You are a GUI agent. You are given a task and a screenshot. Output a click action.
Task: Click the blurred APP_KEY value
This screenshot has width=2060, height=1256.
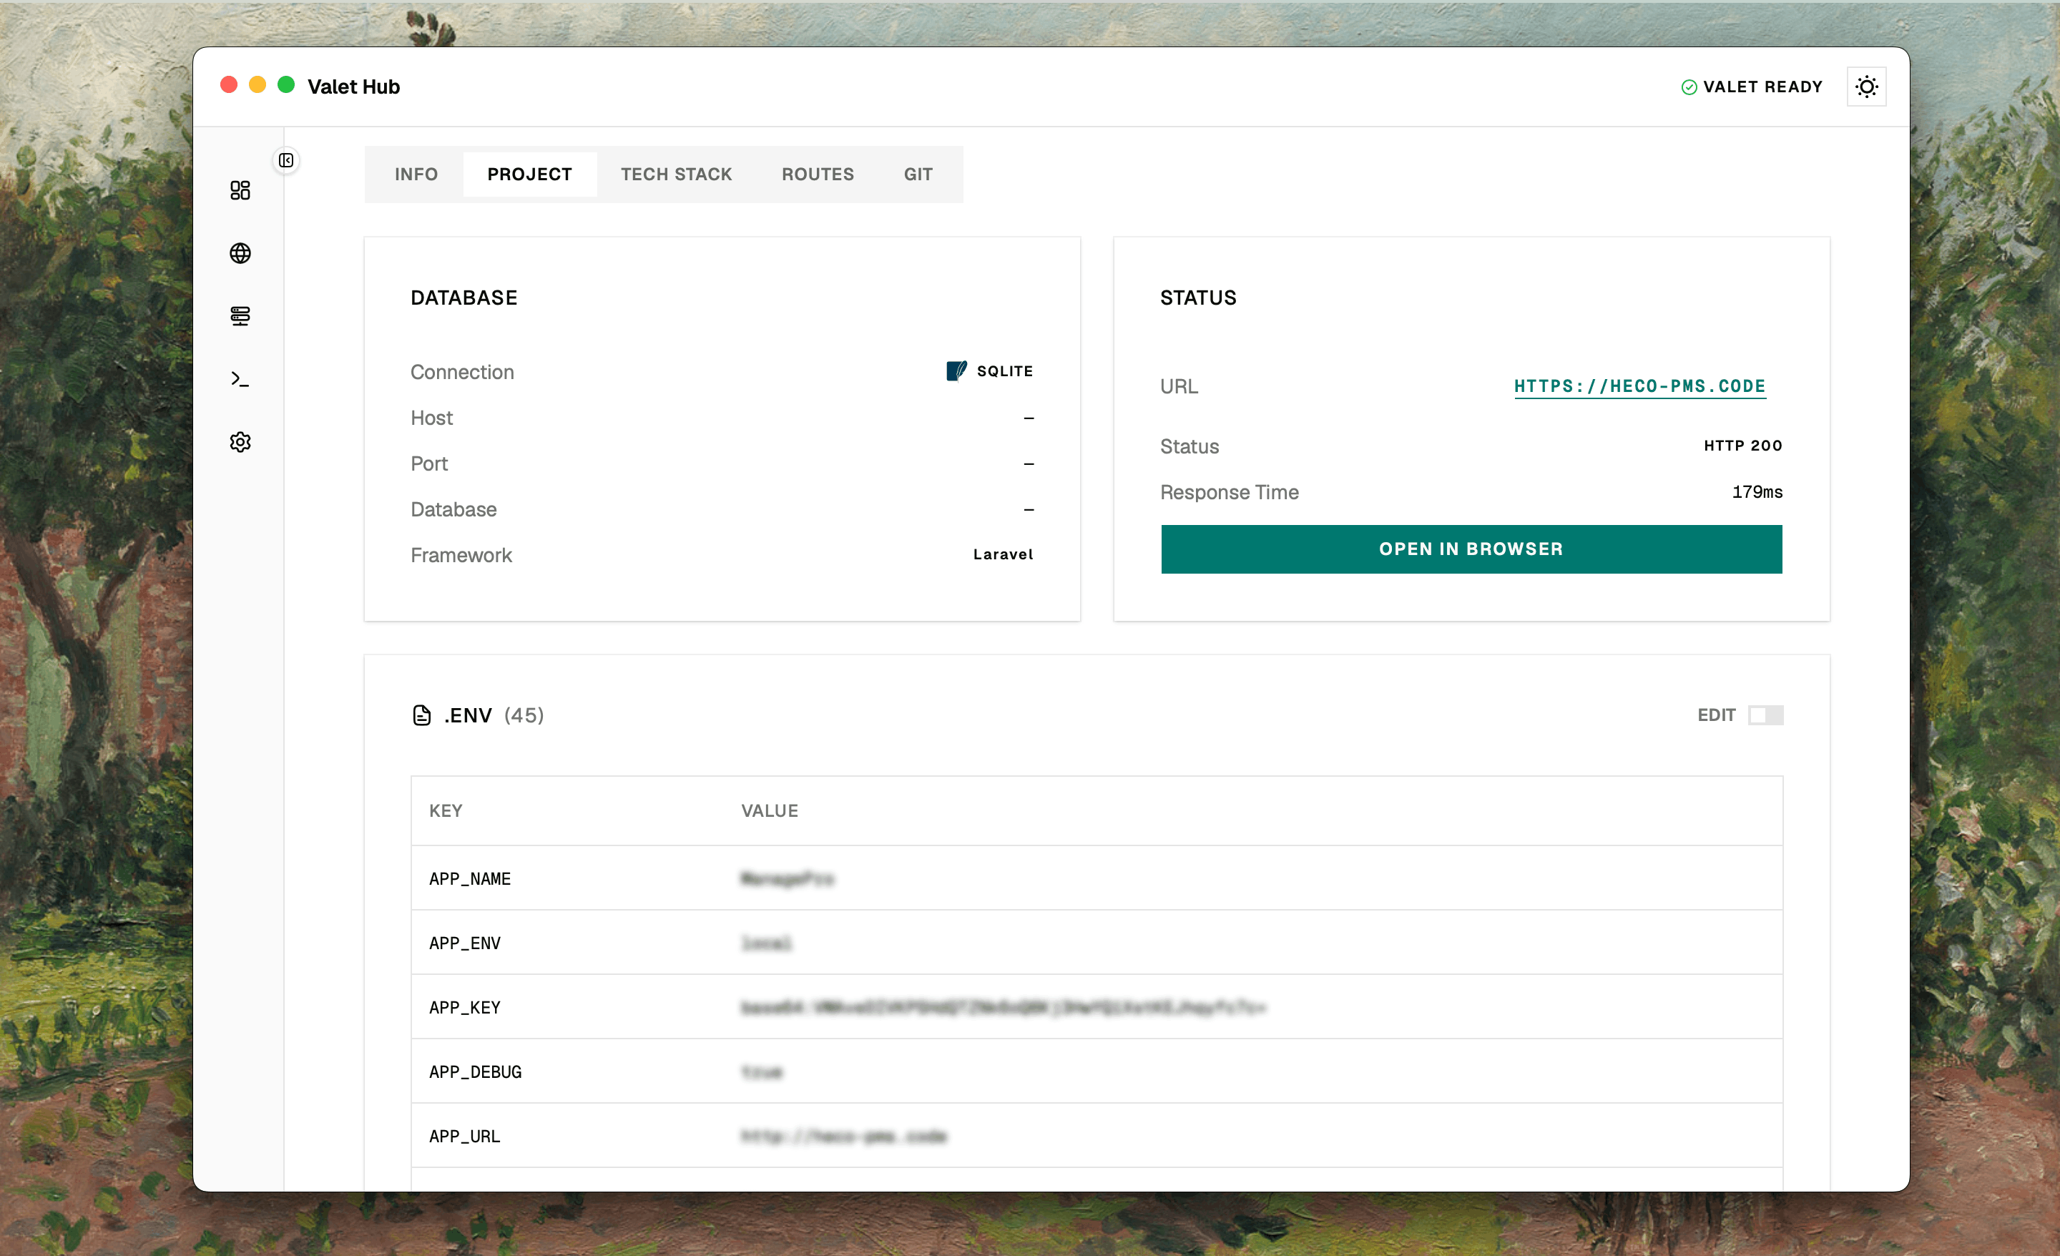(x=1004, y=1007)
